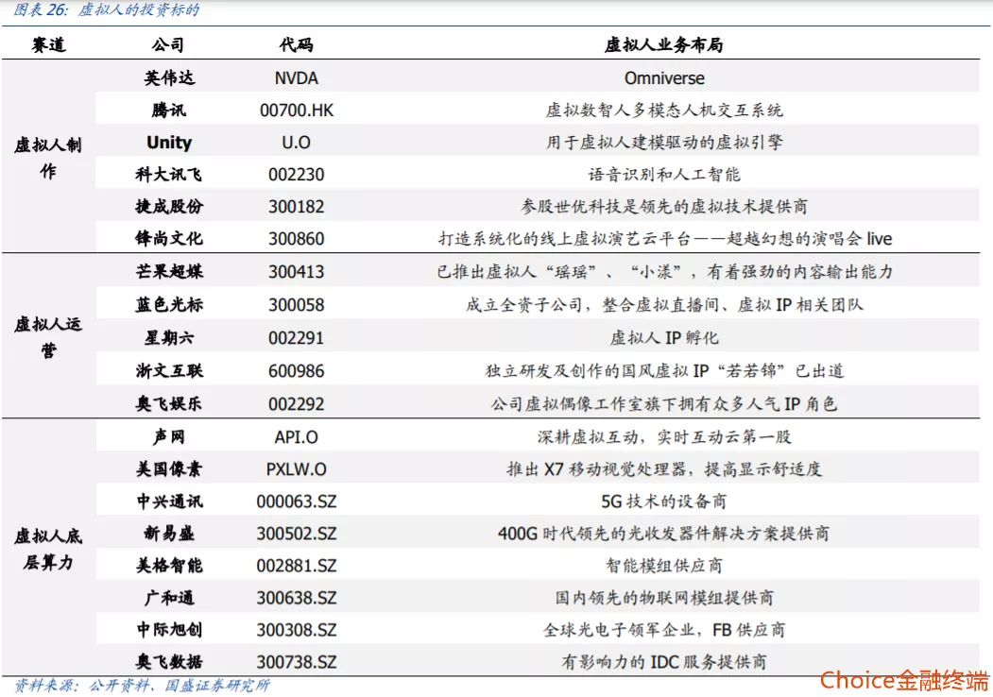Click the company name '中兴通讯'
This screenshot has height=697, width=993.
[x=169, y=501]
